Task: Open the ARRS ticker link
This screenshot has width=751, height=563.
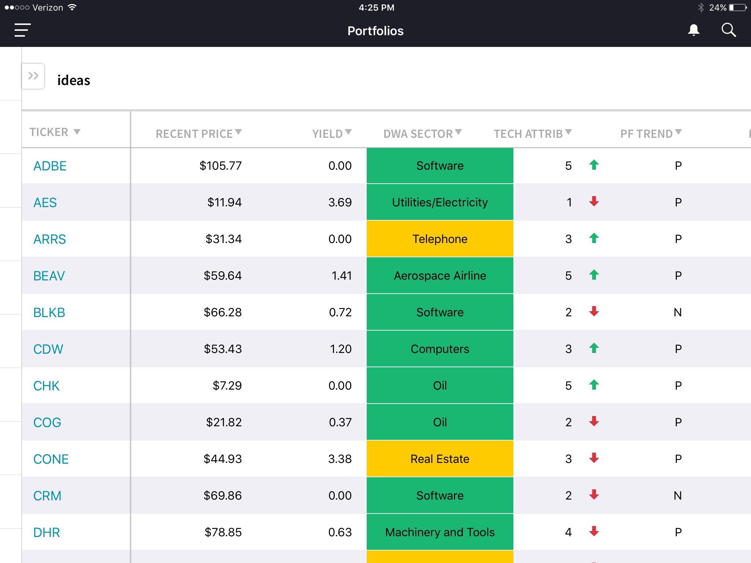Action: pos(50,239)
